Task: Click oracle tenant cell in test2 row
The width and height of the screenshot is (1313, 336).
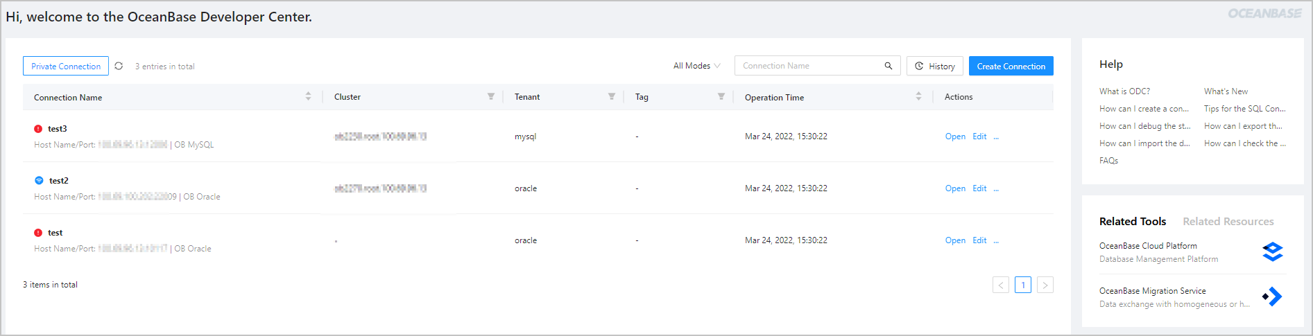Action: click(525, 188)
